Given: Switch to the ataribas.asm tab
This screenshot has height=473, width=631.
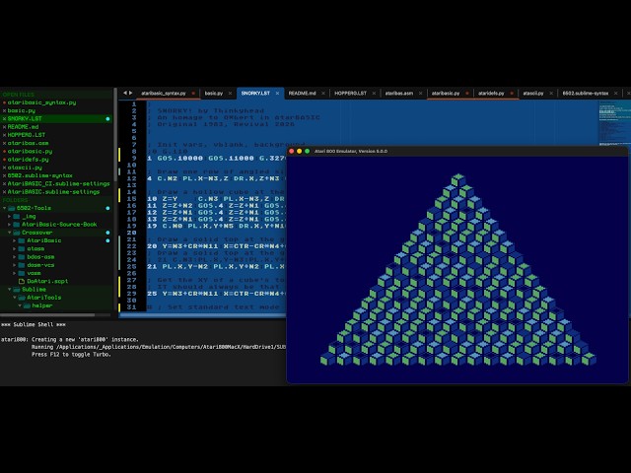Looking at the screenshot, I should 398,94.
